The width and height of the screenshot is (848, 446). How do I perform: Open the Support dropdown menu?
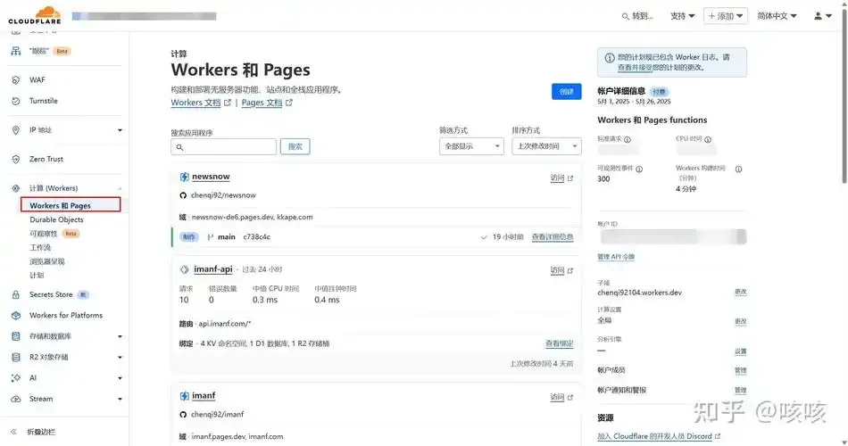(683, 16)
